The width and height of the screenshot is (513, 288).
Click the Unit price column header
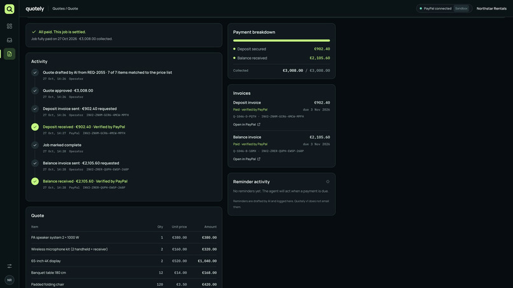[179, 227]
